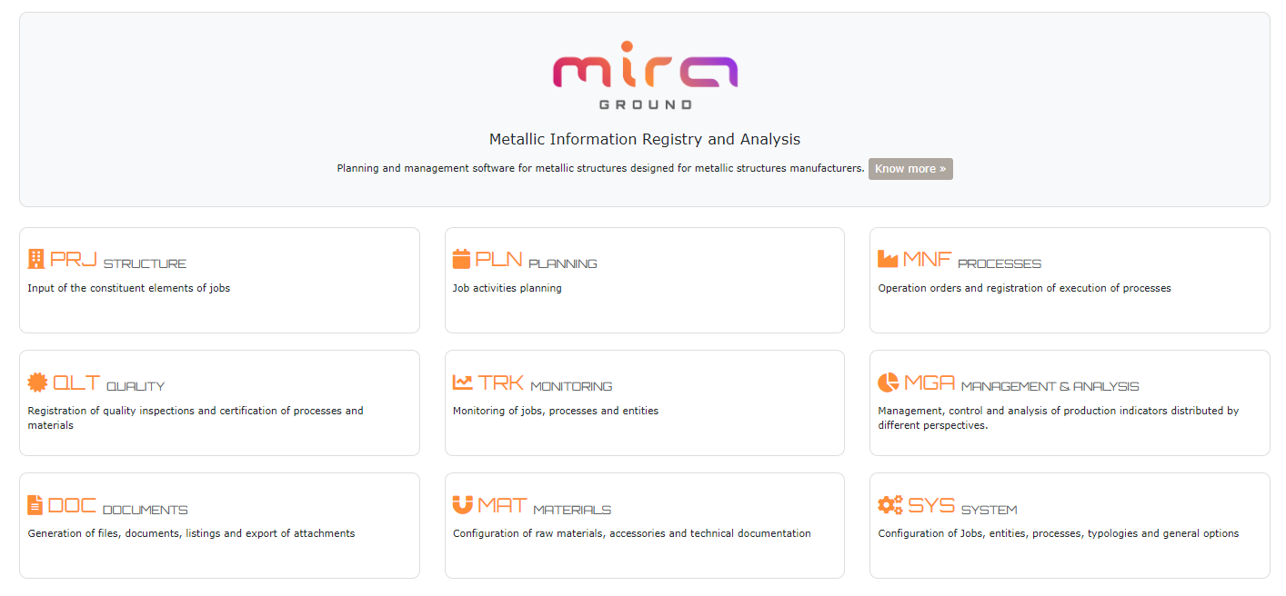Click the file document icon beside DOC

(x=35, y=505)
